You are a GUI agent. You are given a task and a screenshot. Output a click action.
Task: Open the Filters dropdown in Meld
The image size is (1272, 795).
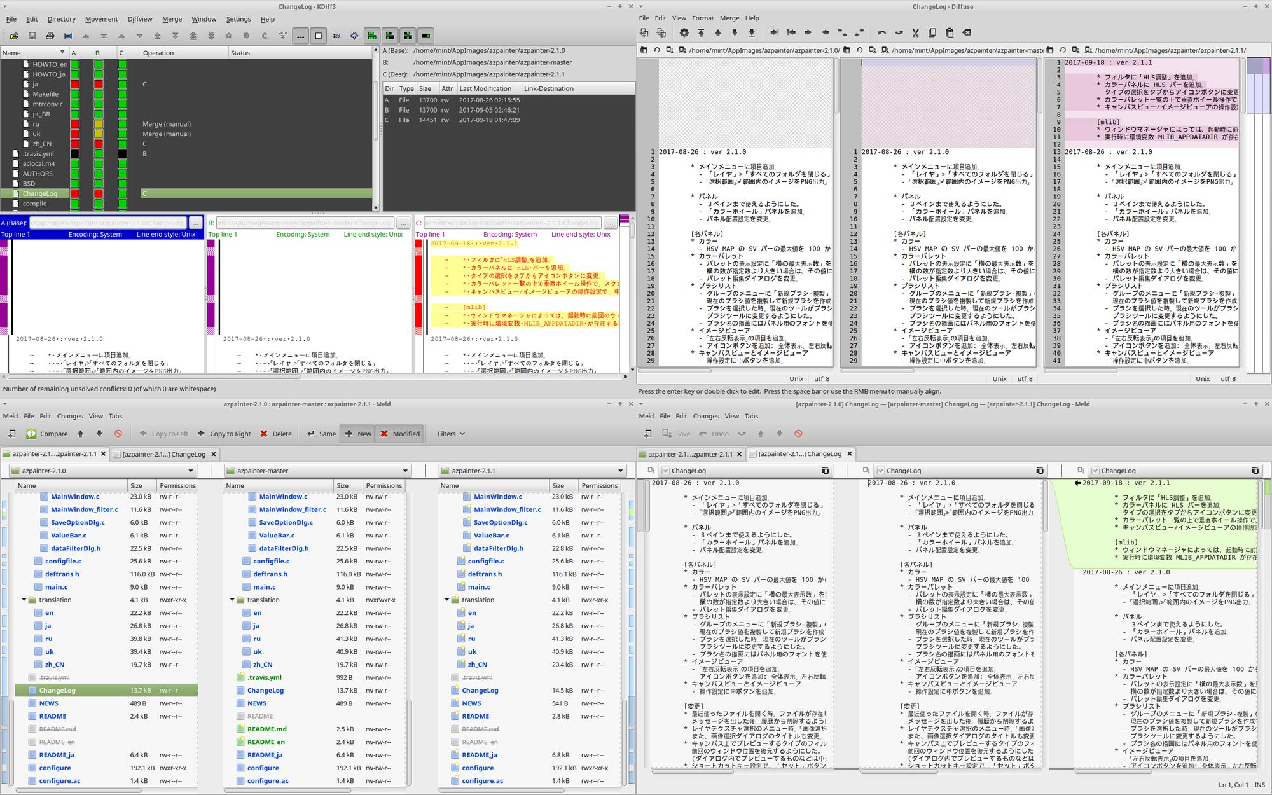click(451, 434)
